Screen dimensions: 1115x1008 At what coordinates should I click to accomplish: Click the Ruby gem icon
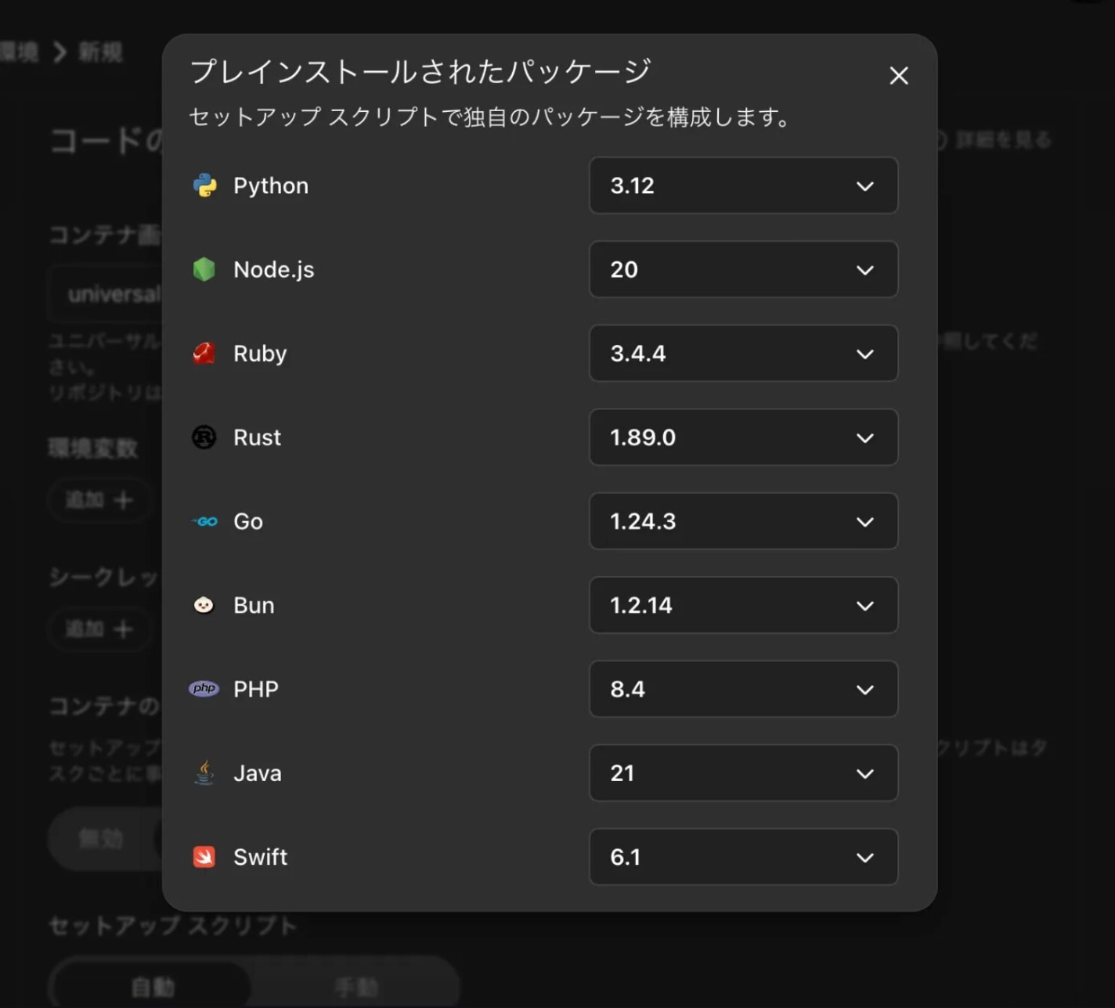[204, 354]
